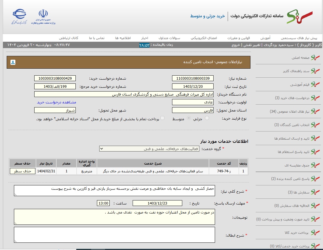Click the icon beside صفحه اصلی
Image resolution: width=323 pixels, height=250 pixels.
315,58
